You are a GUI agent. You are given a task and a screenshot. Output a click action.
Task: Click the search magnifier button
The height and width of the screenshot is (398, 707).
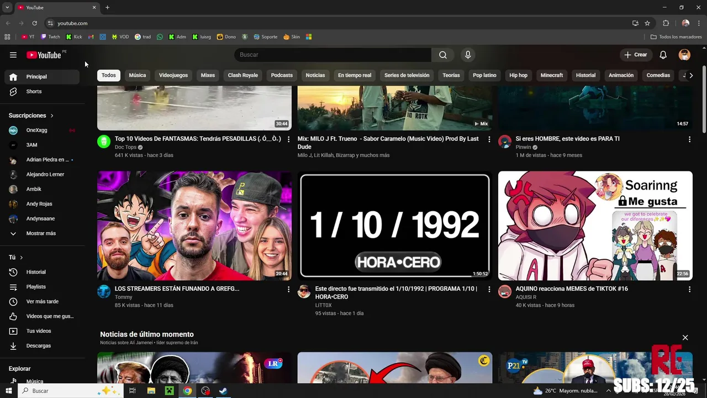[443, 55]
